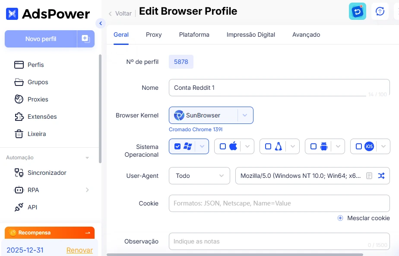Click the Novo perfil button
Screen dimensions: 399x256
[41, 39]
